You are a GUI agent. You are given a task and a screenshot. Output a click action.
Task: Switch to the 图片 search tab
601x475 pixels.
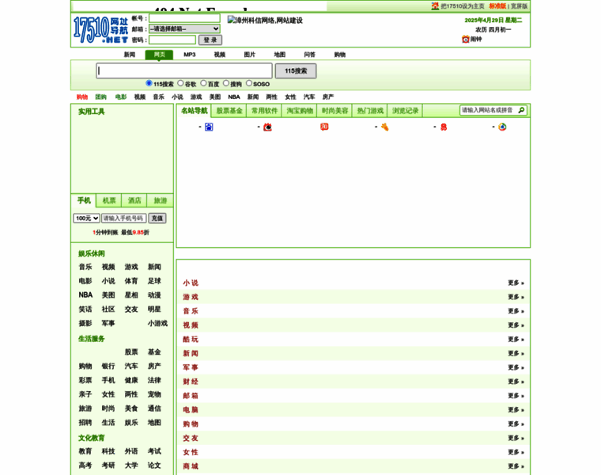pyautogui.click(x=250, y=55)
